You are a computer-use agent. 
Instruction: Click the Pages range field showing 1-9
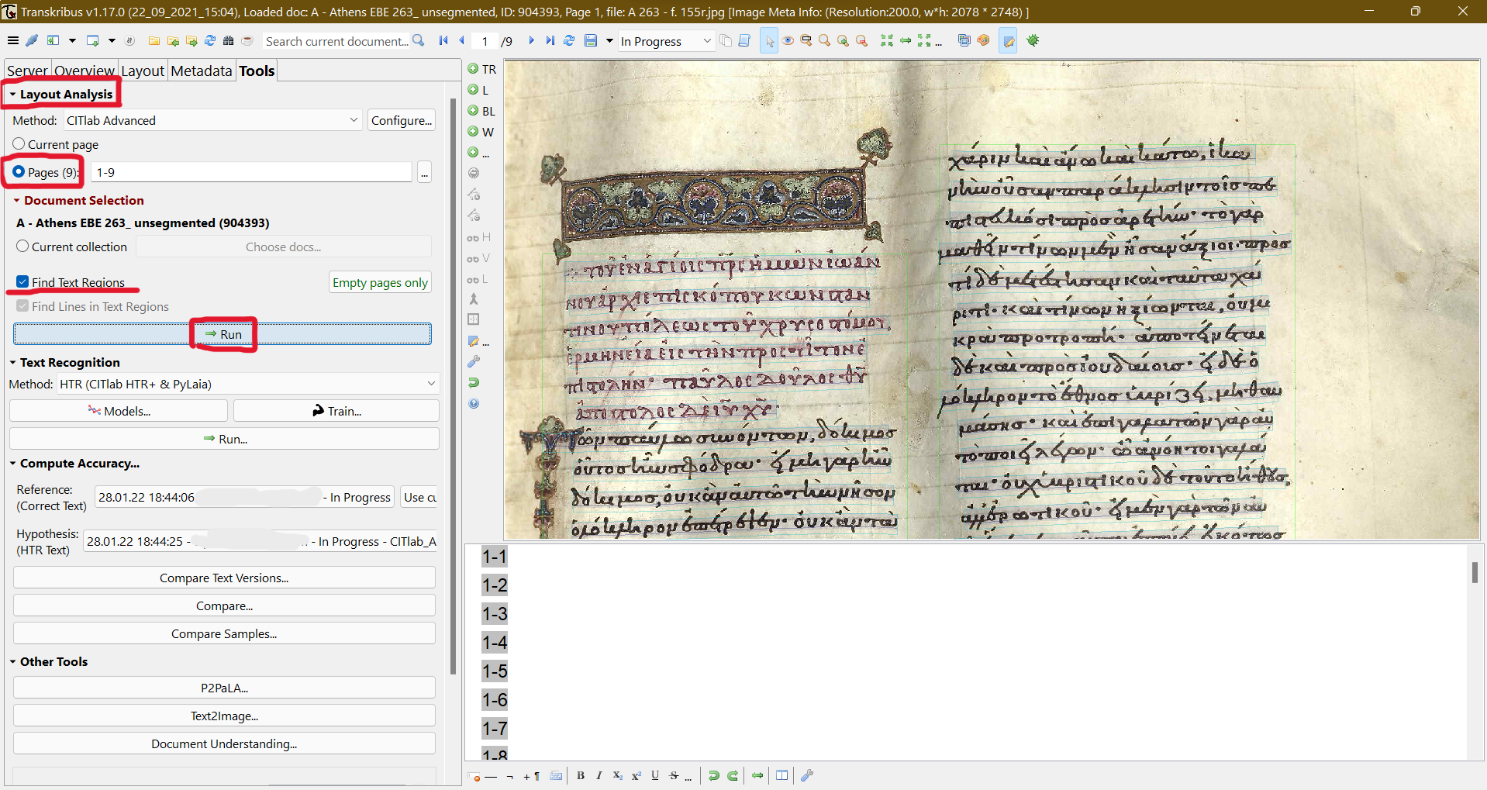pyautogui.click(x=251, y=172)
